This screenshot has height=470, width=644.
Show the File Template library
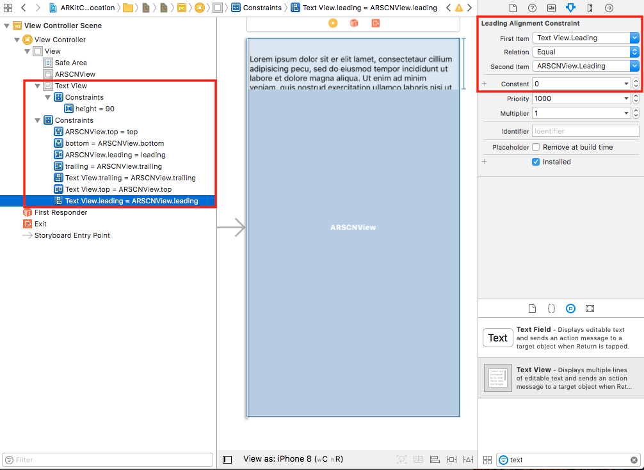coord(532,308)
